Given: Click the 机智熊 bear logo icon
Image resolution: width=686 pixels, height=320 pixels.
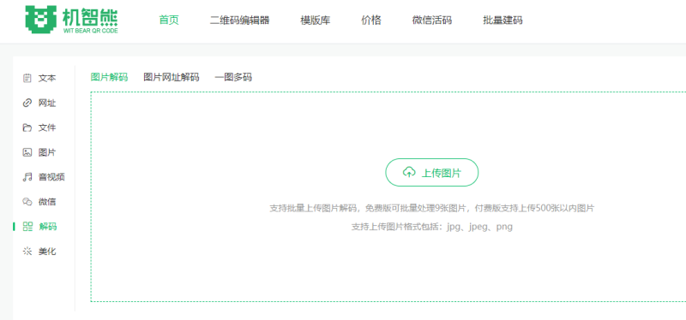Looking at the screenshot, I should tap(41, 20).
